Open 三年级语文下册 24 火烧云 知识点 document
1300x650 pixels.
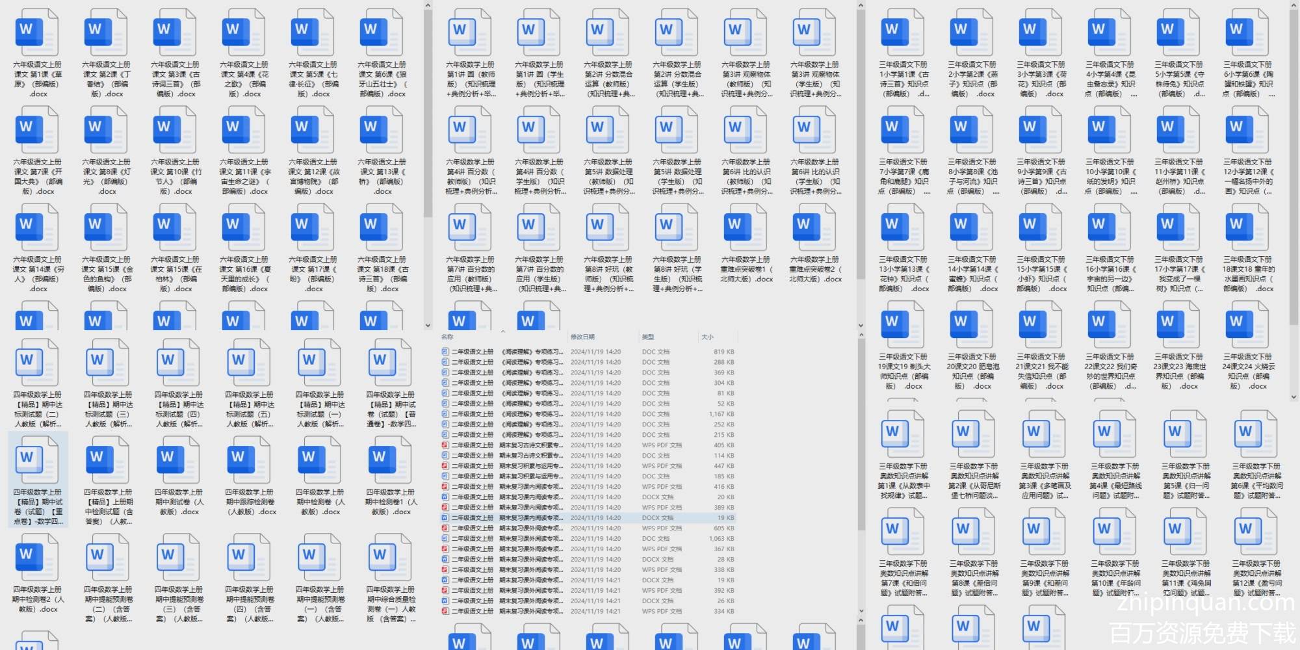pos(1248,325)
